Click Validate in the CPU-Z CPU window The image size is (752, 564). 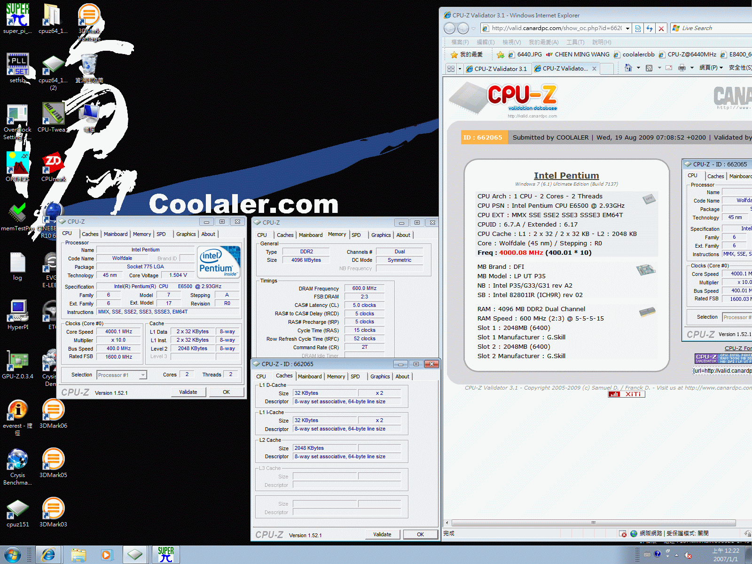coord(188,392)
